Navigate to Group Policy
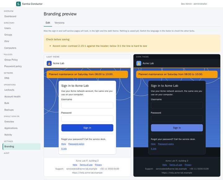Screen dimensions: 223x180 click(x=11, y=60)
